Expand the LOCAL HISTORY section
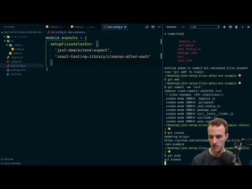252x189 pixels. click(12, 163)
